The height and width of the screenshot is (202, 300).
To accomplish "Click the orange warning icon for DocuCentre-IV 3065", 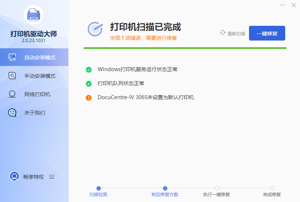I will click(89, 98).
